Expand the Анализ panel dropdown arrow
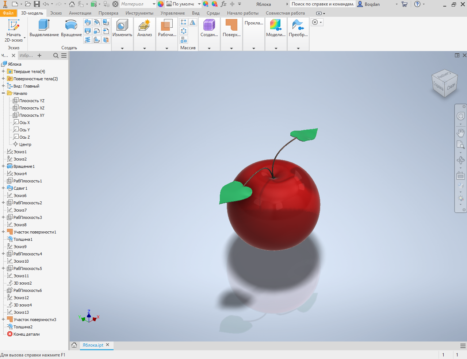This screenshot has width=467, height=359. point(145,48)
